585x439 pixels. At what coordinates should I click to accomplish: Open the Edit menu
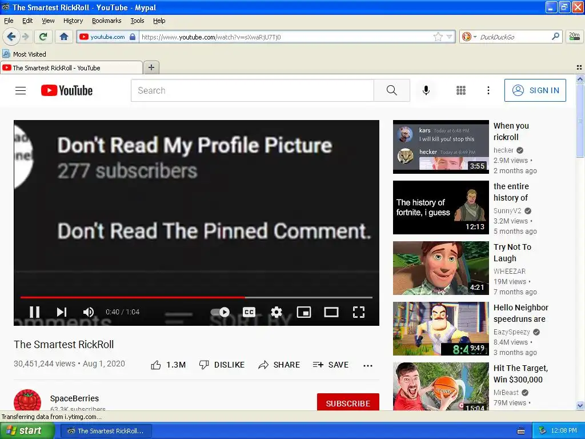[27, 21]
